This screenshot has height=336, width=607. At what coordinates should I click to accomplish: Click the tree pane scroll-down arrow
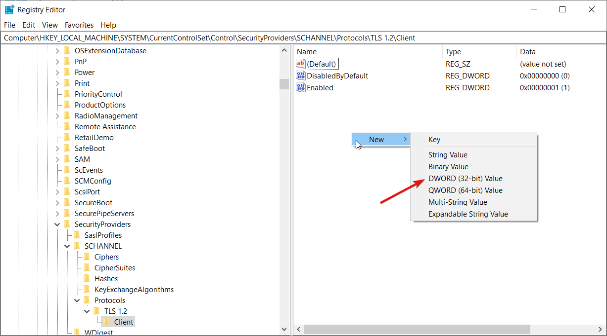[284, 329]
